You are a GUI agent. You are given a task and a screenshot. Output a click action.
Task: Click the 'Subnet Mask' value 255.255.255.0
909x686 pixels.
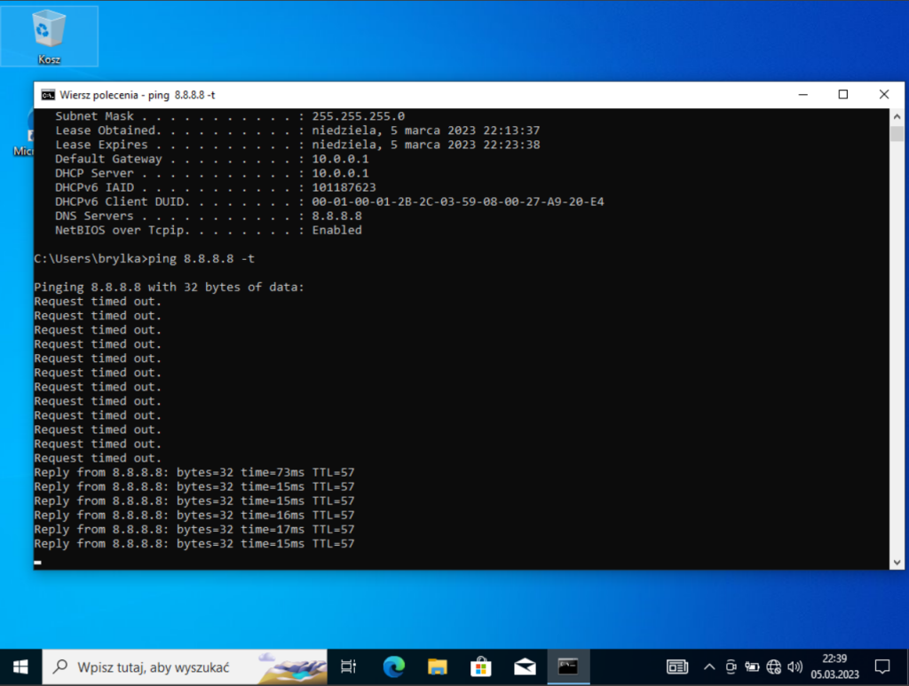(359, 116)
